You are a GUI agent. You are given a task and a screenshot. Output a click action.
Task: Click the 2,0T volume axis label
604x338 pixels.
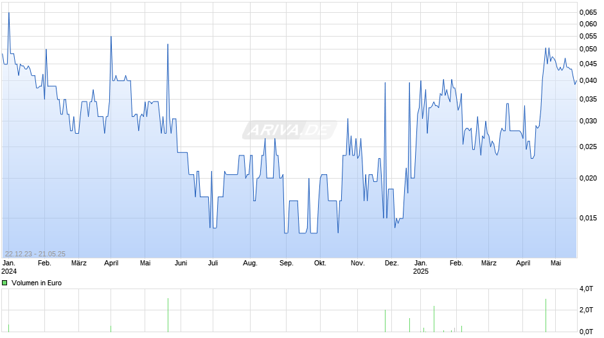(586, 310)
